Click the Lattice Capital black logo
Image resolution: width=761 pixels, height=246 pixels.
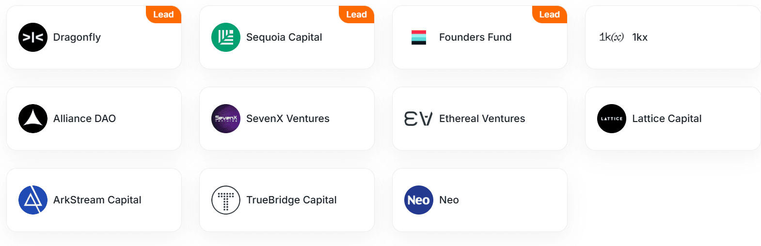coord(612,119)
